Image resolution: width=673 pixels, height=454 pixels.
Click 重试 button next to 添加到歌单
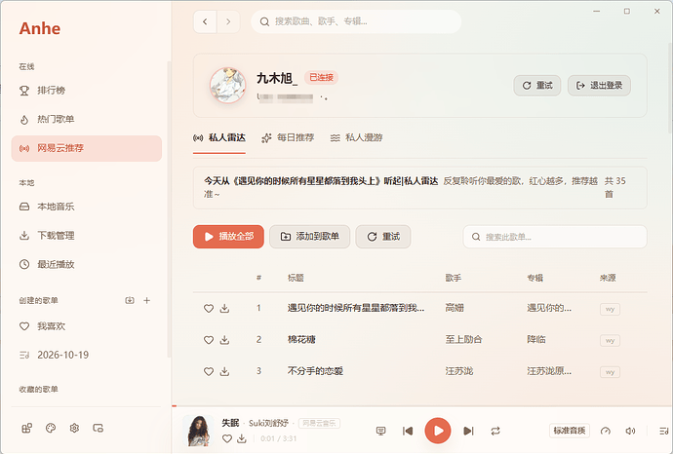[383, 237]
